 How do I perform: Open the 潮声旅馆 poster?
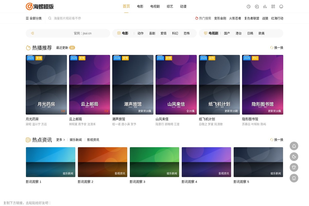pyautogui.click(x=133, y=85)
